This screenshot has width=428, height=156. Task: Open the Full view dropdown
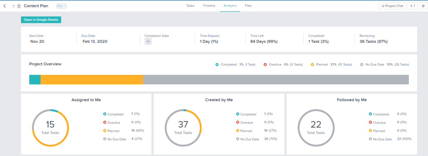tap(62, 6)
